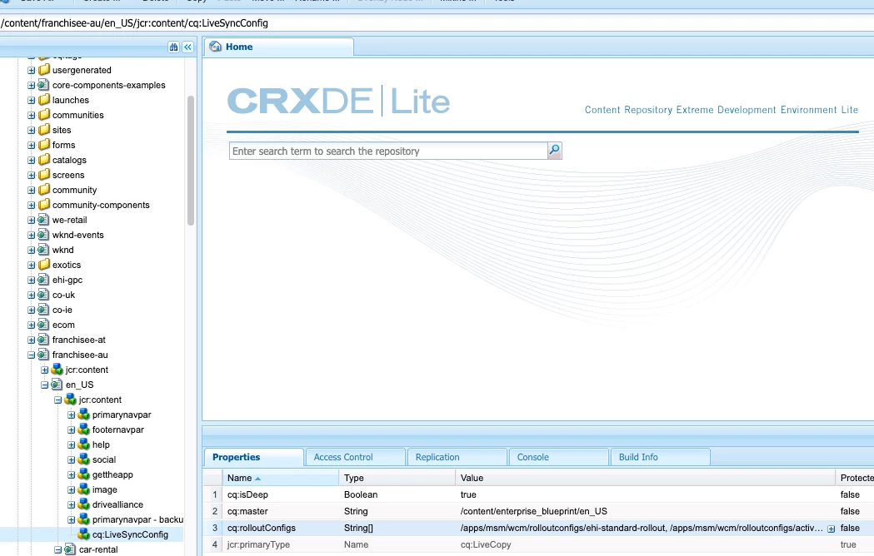Click the gettheapp node cubes icon

(x=83, y=474)
